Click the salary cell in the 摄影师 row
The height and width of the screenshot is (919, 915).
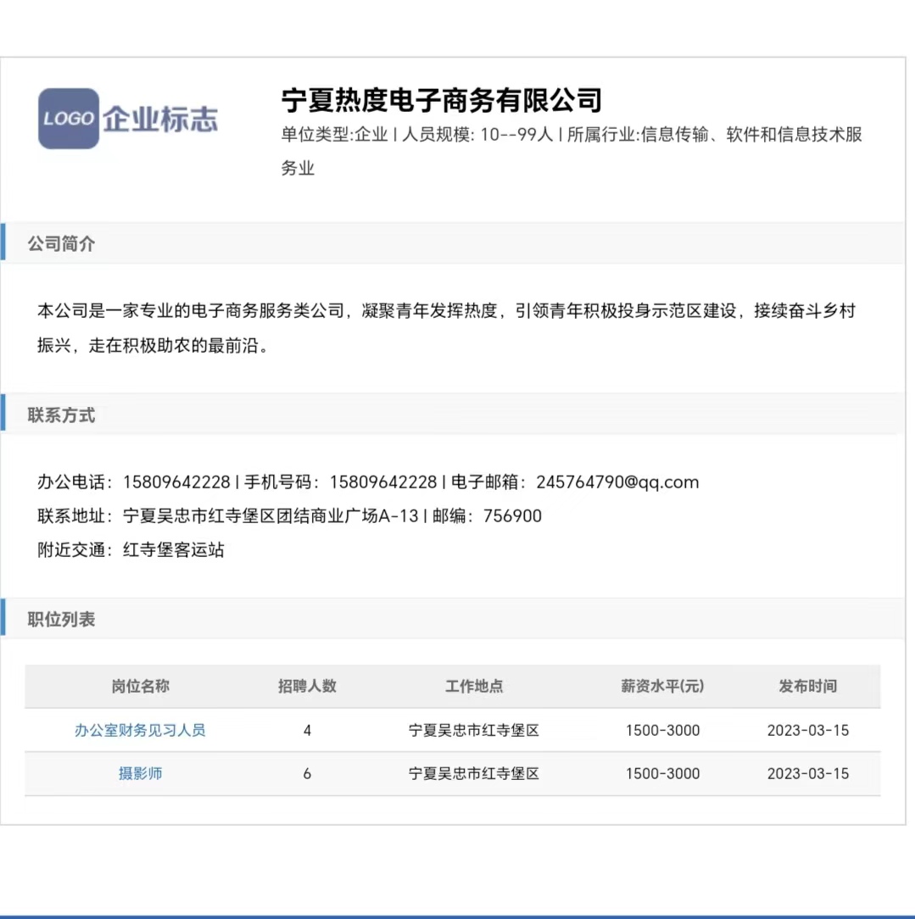coord(662,773)
